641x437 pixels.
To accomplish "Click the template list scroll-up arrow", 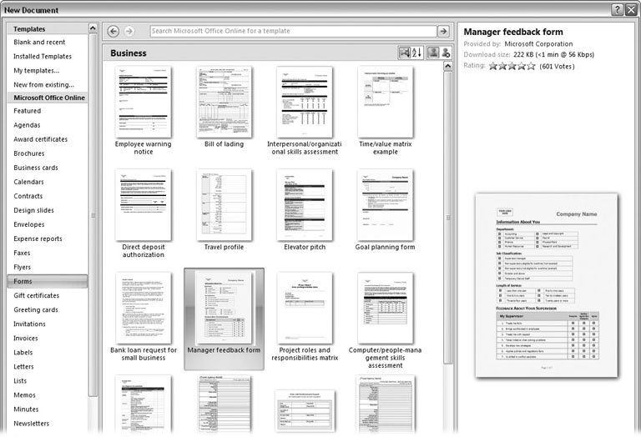I will click(x=448, y=66).
